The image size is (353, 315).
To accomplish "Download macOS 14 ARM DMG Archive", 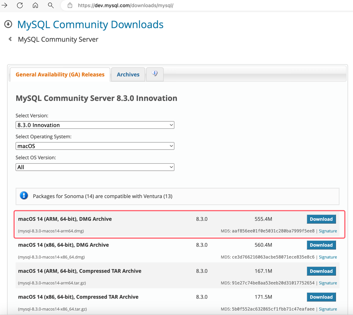I will pos(321,219).
